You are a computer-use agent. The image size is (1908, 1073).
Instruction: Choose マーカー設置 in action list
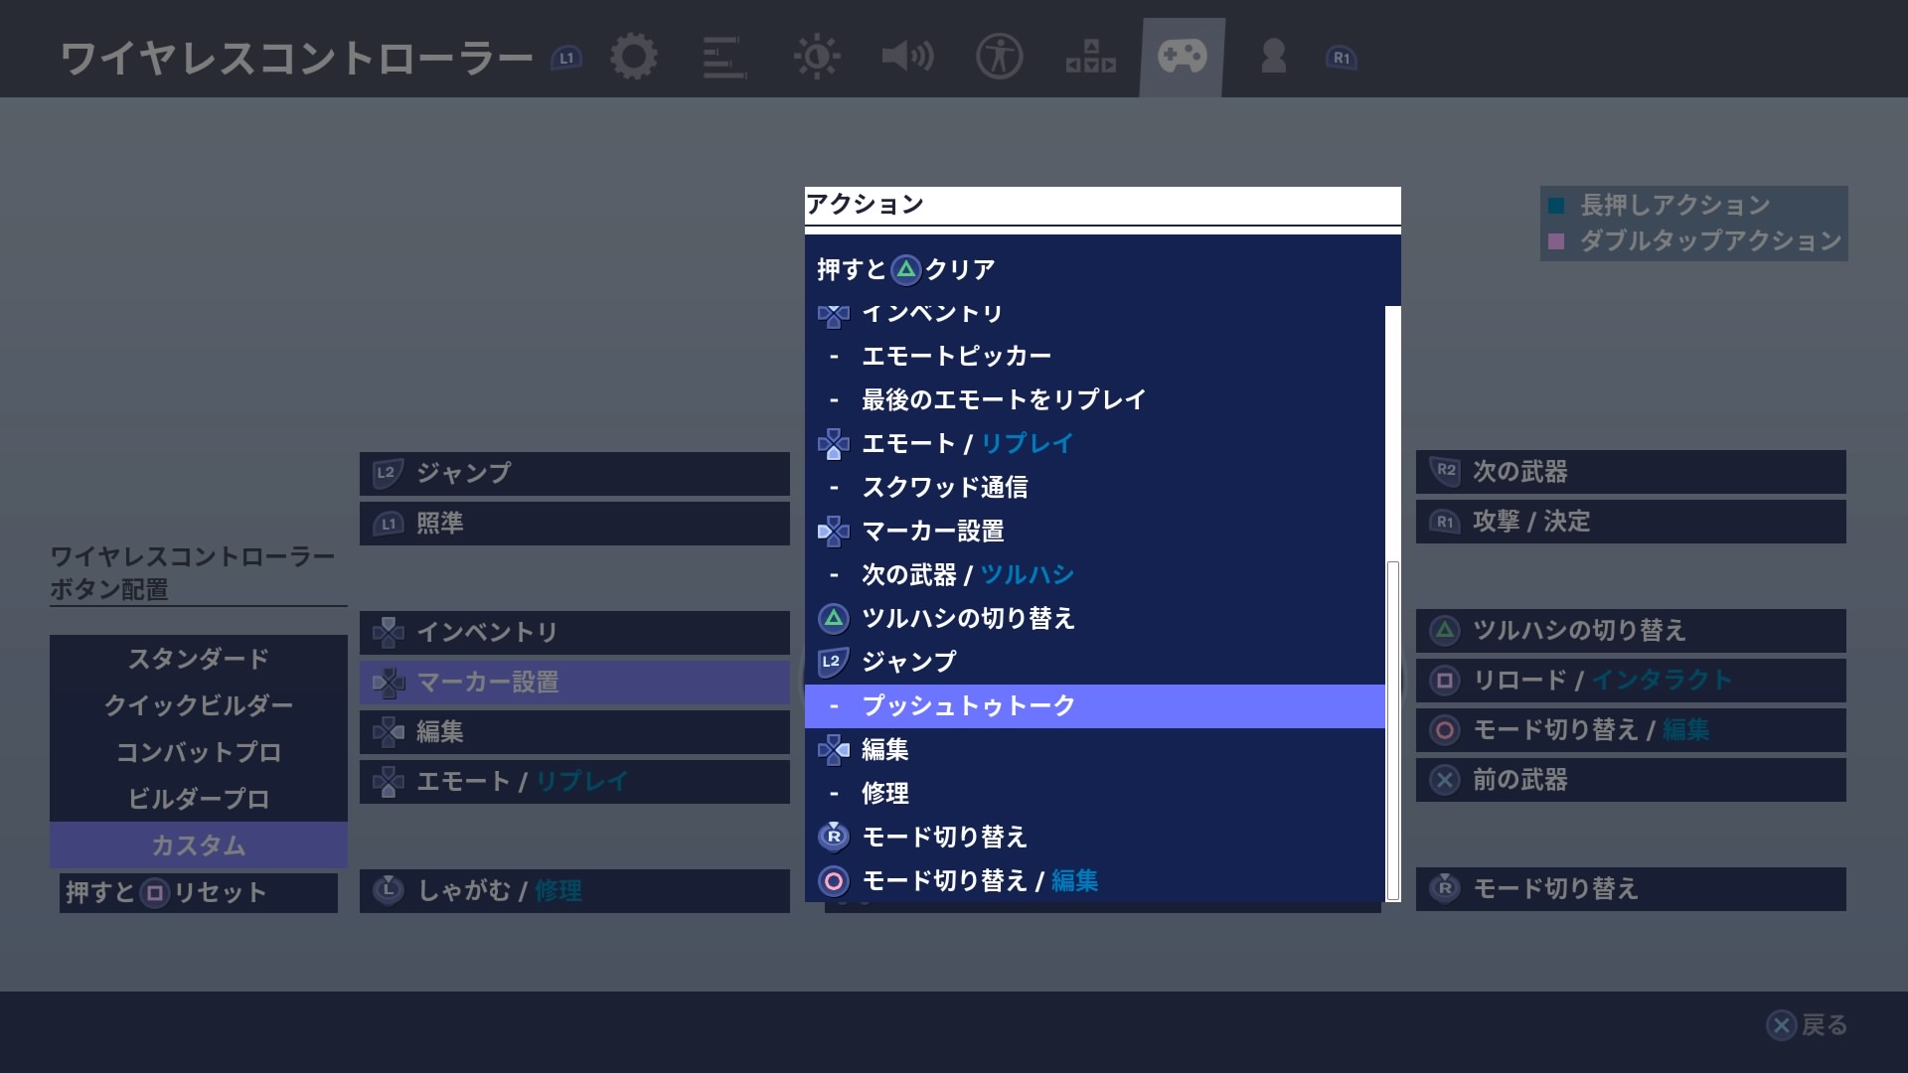pyautogui.click(x=1095, y=531)
